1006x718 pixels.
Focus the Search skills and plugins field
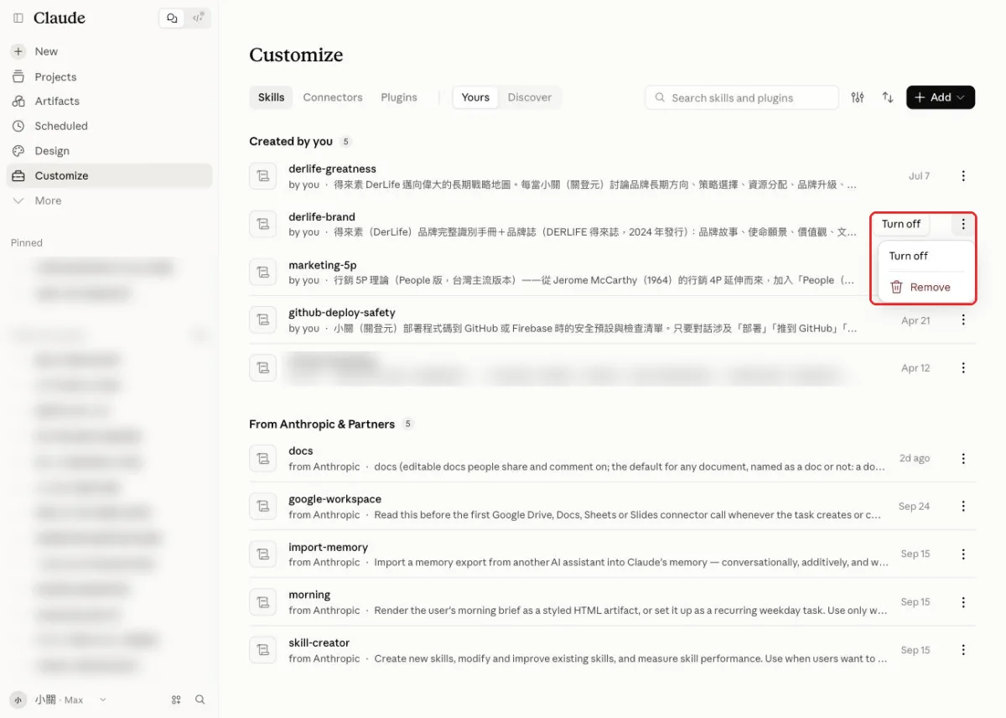tap(742, 97)
